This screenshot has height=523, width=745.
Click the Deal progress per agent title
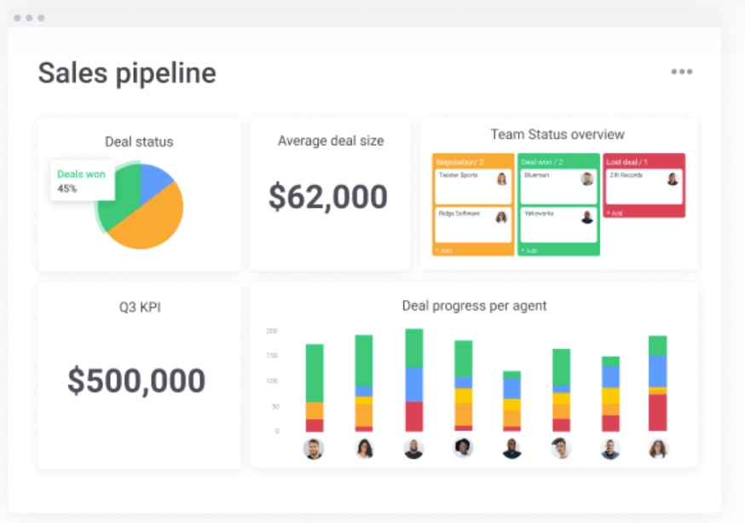pyautogui.click(x=474, y=305)
